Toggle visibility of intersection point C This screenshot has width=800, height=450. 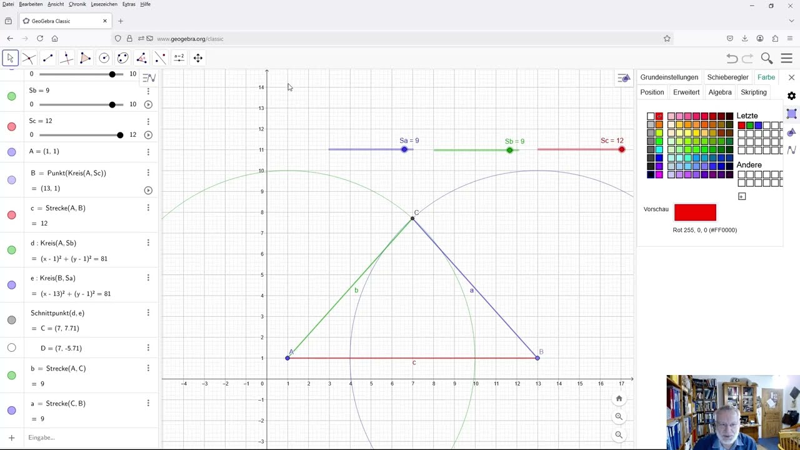[x=11, y=320]
